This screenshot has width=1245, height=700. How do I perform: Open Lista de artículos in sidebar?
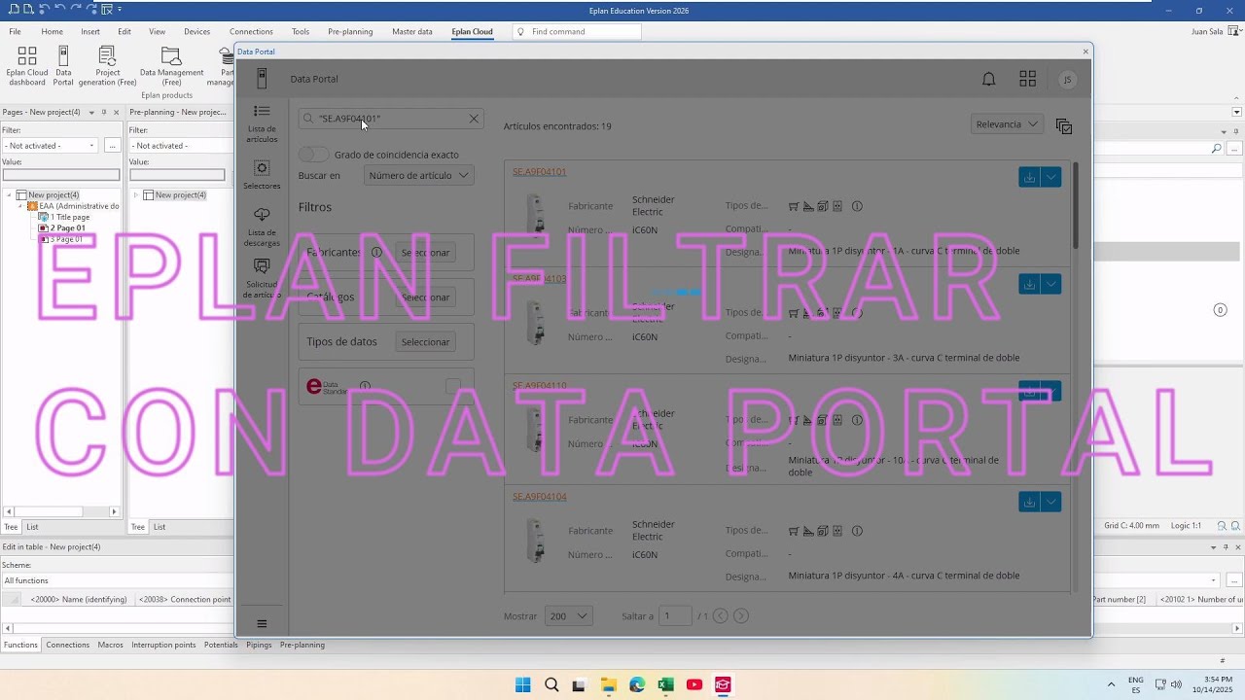[262, 123]
